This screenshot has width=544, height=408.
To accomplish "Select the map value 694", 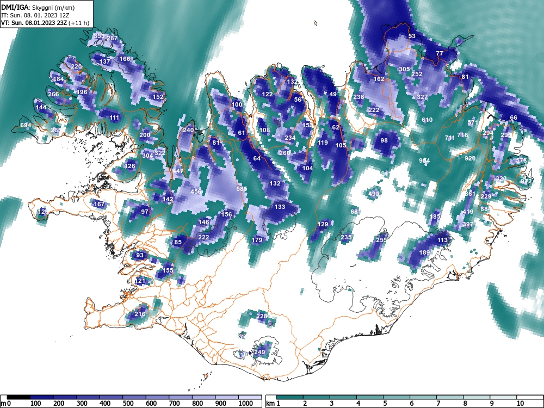I will coord(26,125).
